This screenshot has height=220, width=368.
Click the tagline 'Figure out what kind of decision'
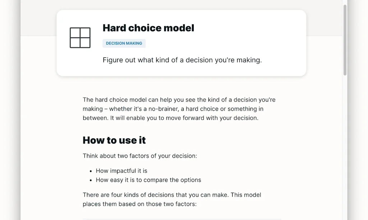(x=182, y=60)
